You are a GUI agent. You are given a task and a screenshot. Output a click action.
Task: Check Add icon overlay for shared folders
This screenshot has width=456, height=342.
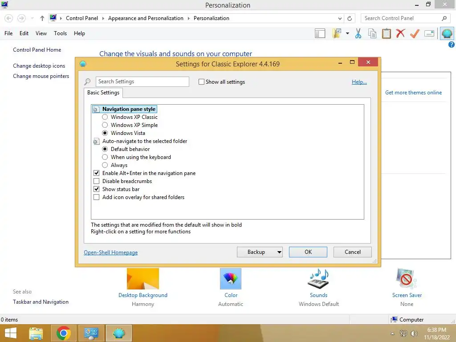96,197
